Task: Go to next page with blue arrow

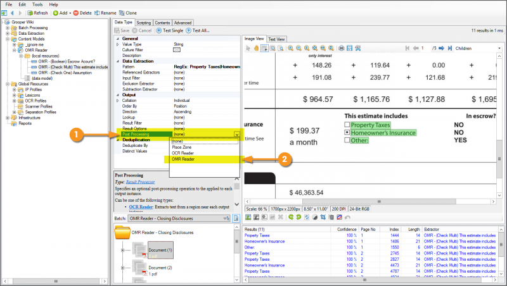Action: coord(442,48)
